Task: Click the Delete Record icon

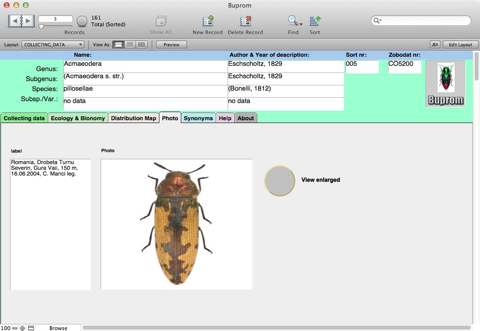Action: coord(245,21)
